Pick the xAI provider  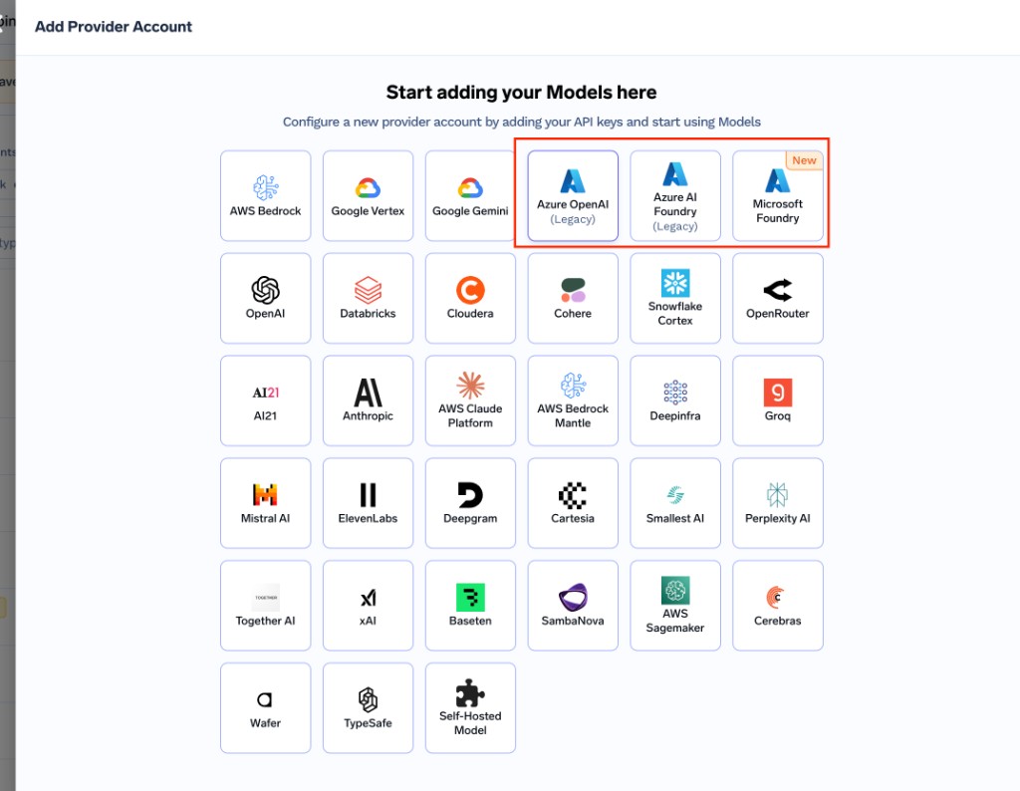368,606
